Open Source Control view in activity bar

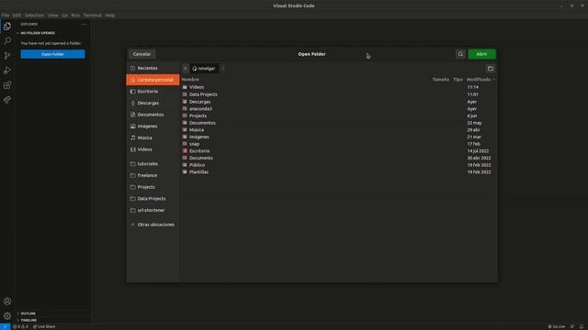[7, 55]
